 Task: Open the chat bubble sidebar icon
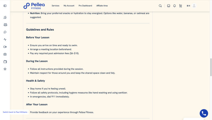pyautogui.click(x=5, y=32)
